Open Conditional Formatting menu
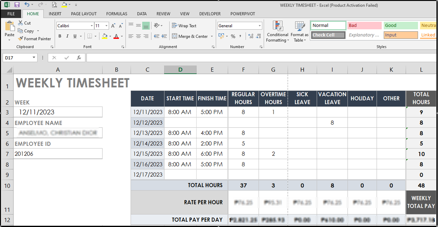Screen dimensions: 438x227 278,32
